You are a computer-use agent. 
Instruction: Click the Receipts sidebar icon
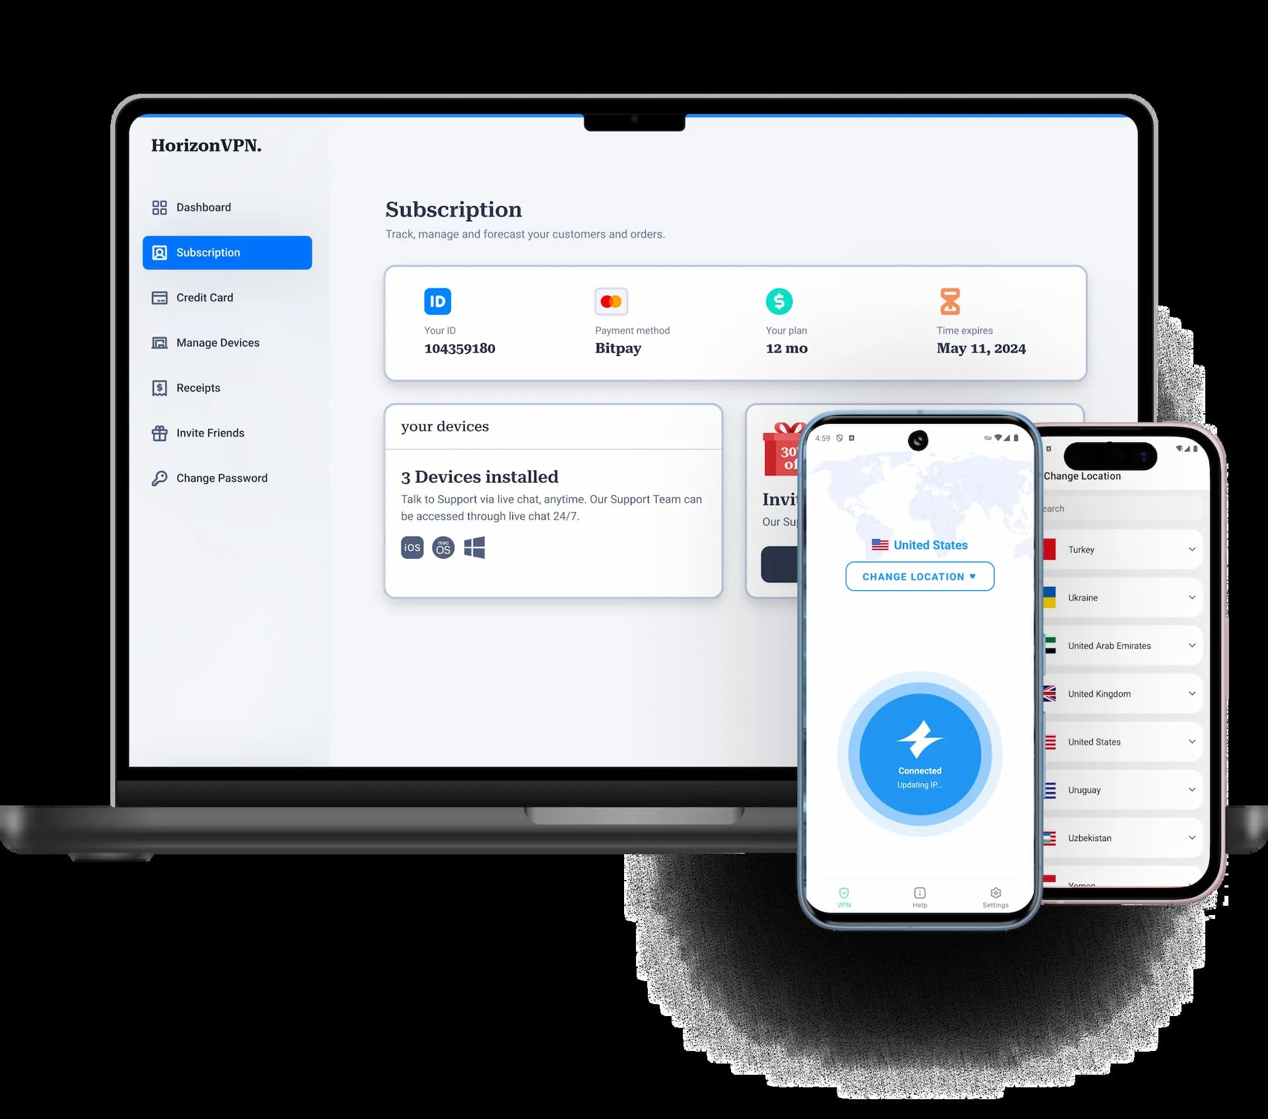160,387
